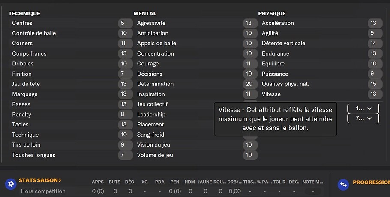
Task: Select the Vitesse attribute row
Action: click(321, 94)
